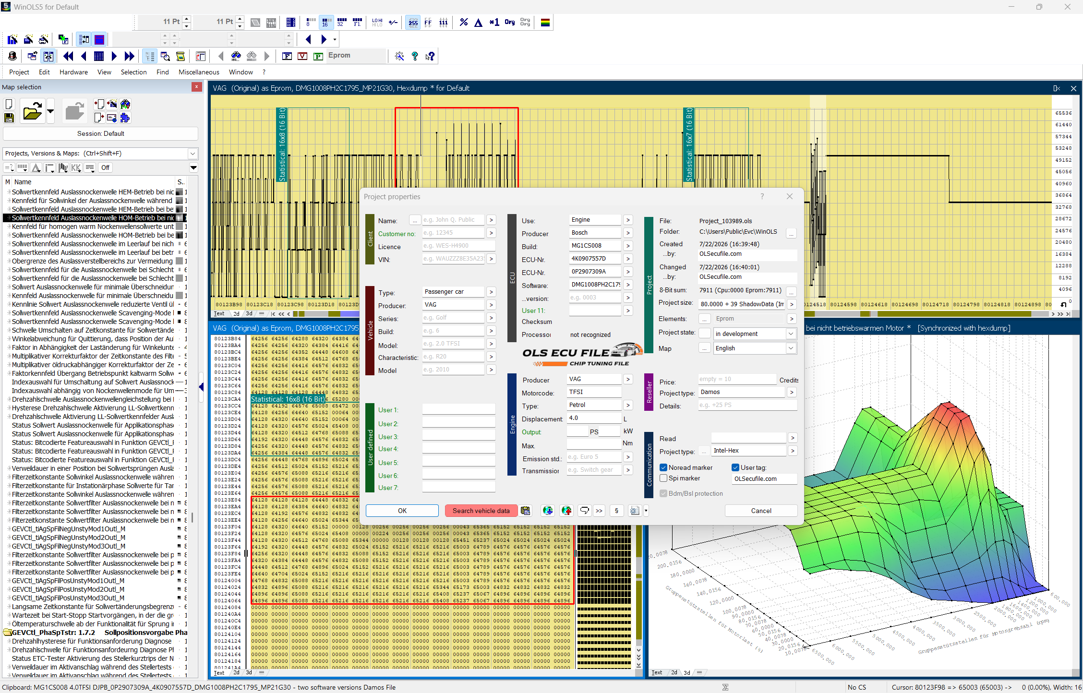Click the red V version icon
The width and height of the screenshot is (1083, 693).
302,56
